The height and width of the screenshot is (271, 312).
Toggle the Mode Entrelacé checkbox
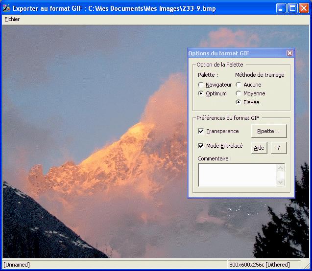(201, 146)
